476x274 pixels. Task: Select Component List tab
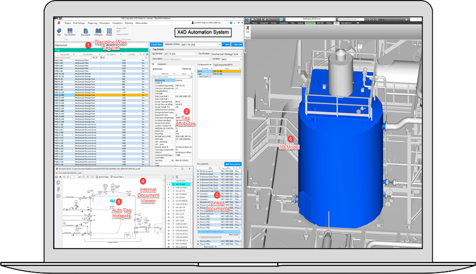click(204, 64)
